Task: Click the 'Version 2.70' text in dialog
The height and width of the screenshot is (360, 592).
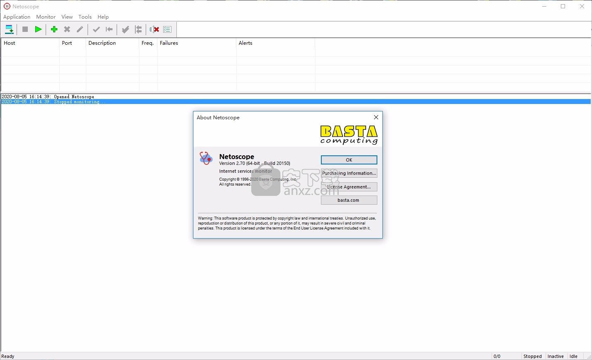Action: [232, 163]
